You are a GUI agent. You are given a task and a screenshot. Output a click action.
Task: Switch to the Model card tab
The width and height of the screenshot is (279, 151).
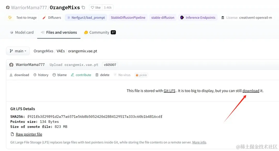22,32
